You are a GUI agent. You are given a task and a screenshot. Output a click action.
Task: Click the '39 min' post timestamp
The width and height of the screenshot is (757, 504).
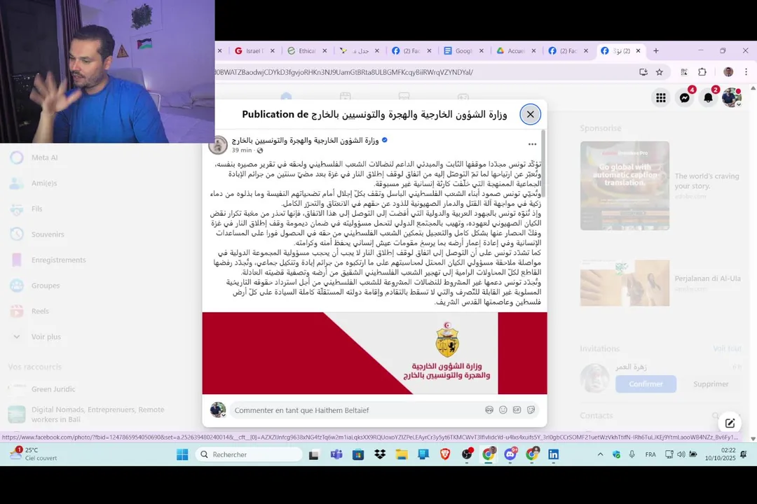click(x=241, y=150)
